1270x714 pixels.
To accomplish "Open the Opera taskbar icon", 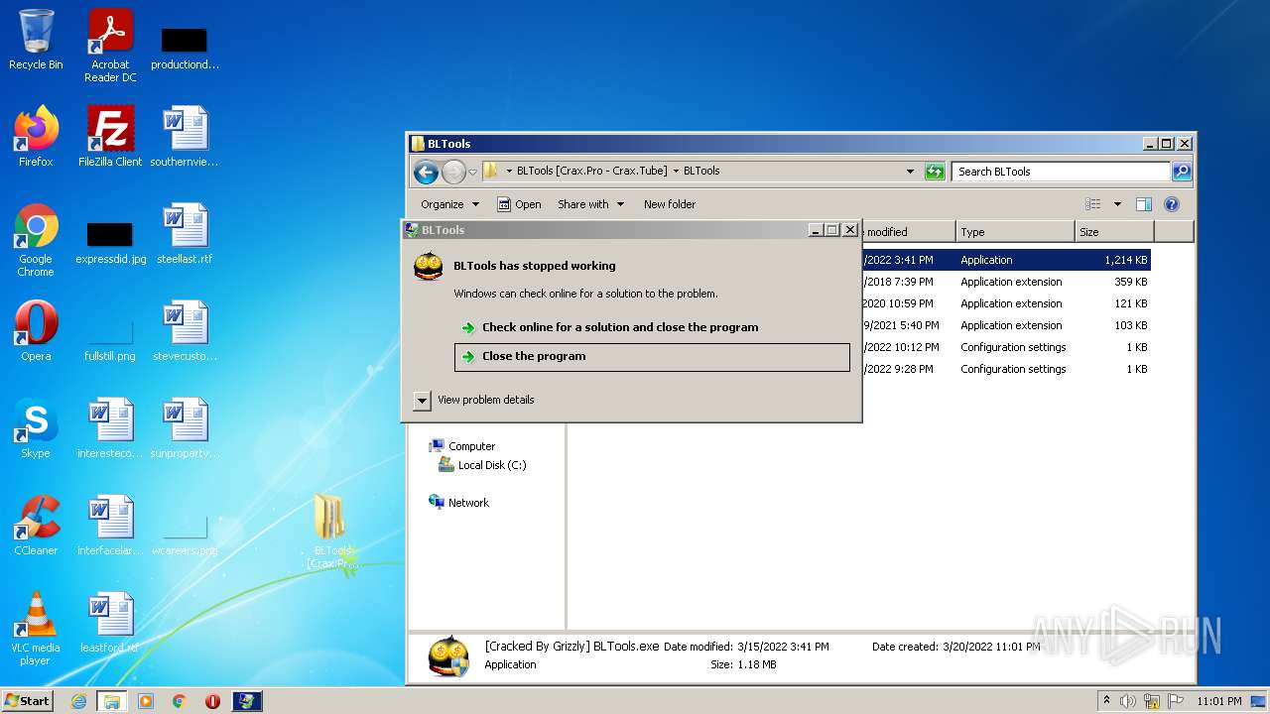I will coord(212,701).
